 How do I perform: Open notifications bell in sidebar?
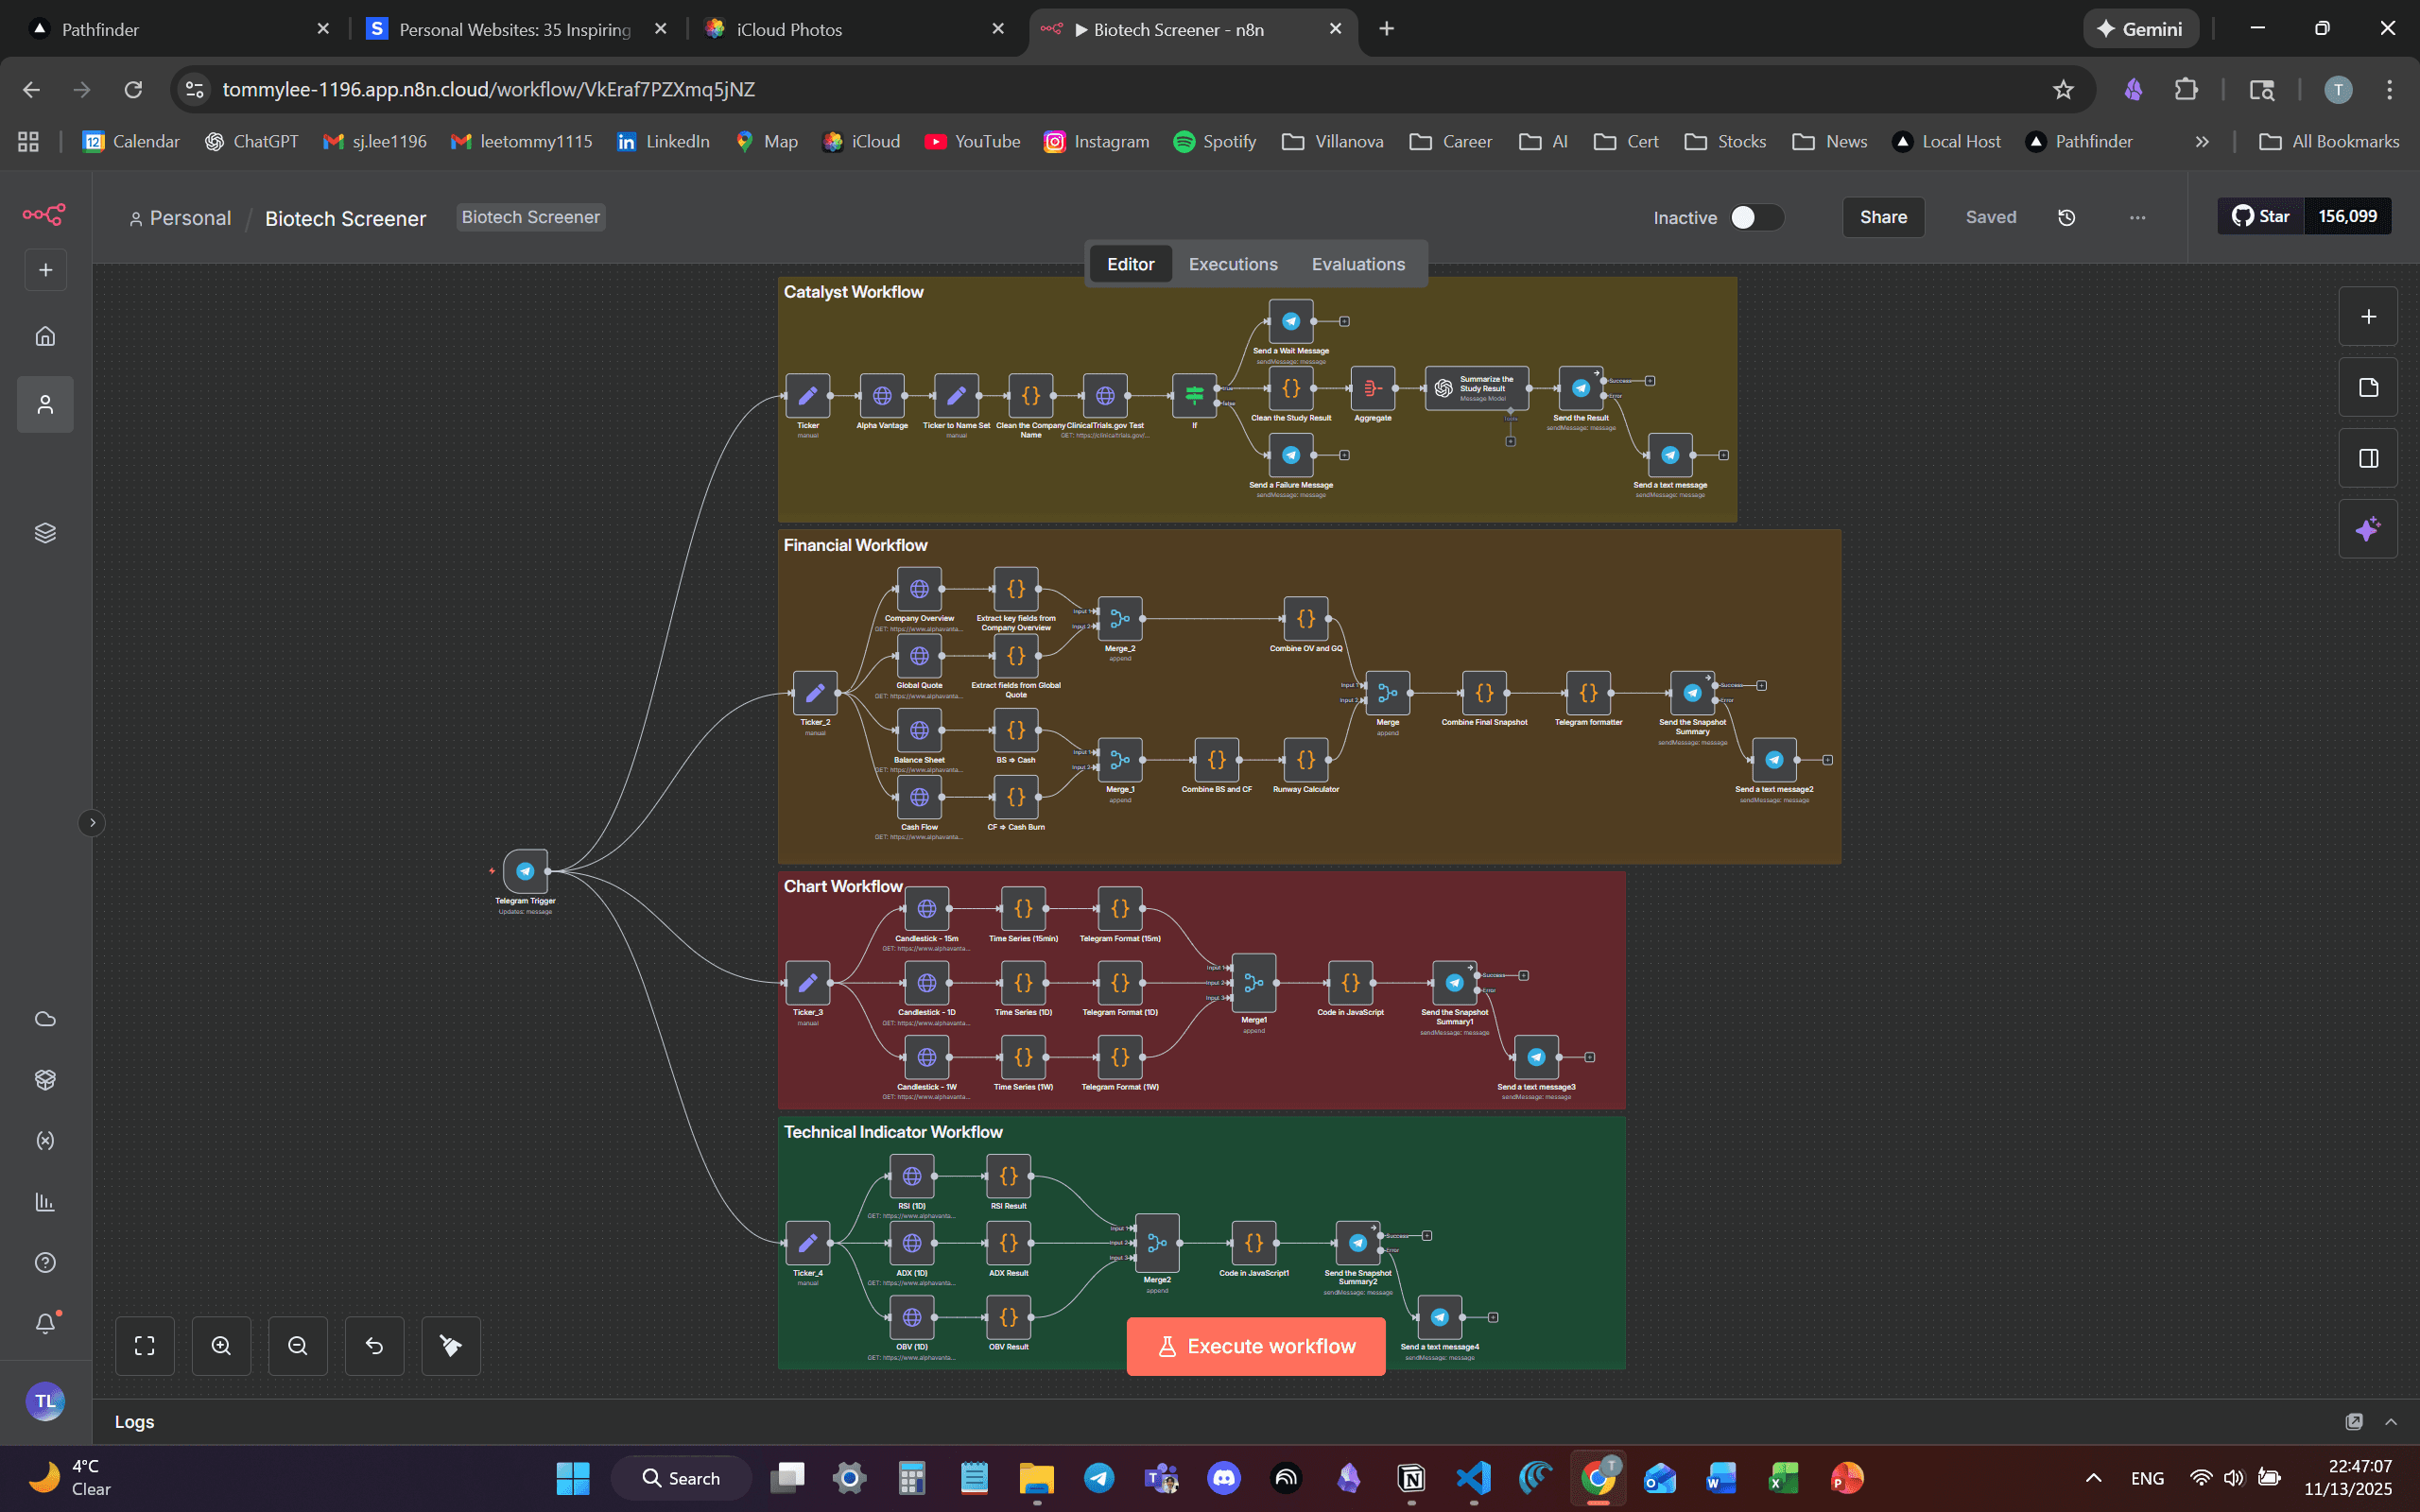click(x=45, y=1323)
